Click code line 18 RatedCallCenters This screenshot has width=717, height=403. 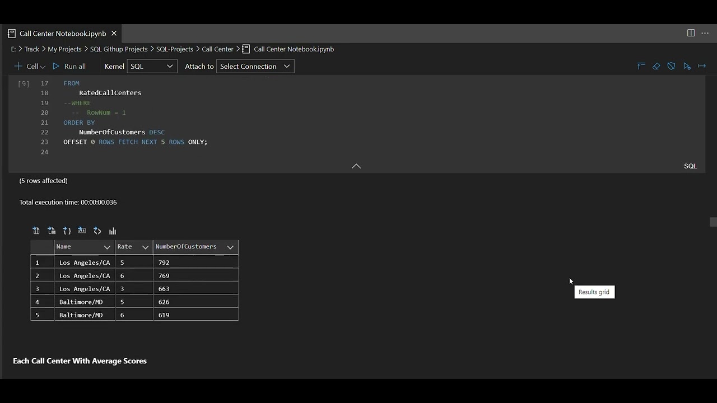click(x=110, y=93)
